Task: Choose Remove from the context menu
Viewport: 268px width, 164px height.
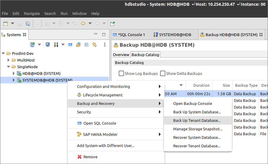Action: point(116,157)
